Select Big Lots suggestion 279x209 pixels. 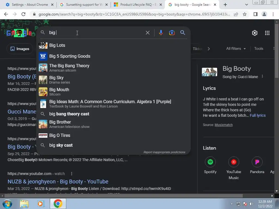(x=113, y=45)
